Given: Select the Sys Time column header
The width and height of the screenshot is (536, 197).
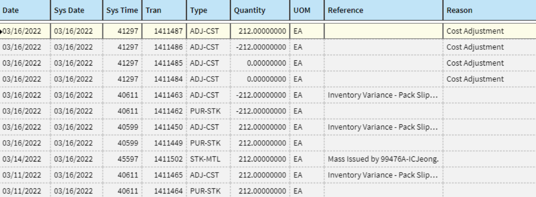Looking at the screenshot, I should [122, 10].
